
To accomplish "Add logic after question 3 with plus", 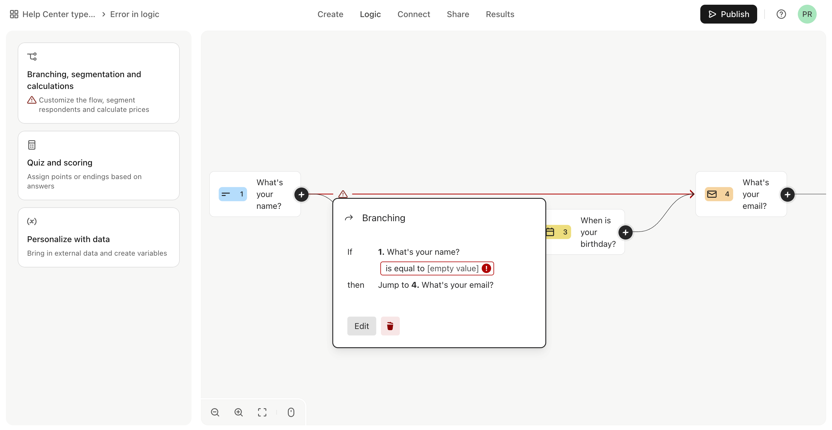I will click(x=625, y=232).
